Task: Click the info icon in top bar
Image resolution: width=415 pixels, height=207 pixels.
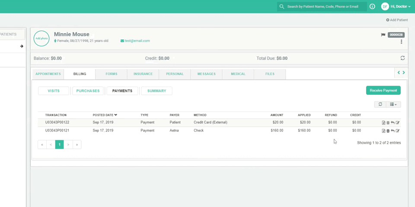Action: [372, 6]
